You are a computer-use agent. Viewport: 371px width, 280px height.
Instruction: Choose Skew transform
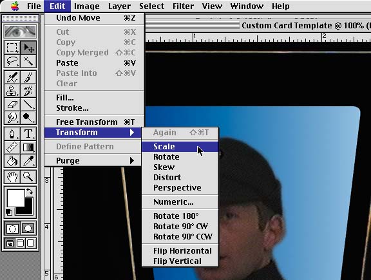click(180, 167)
